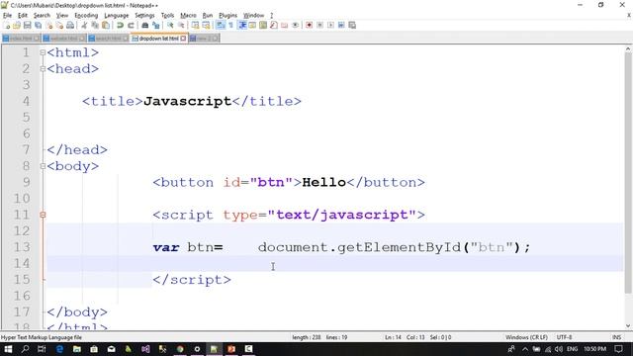Open the Function List icon
The height and width of the screenshot is (356, 633).
click(274, 26)
